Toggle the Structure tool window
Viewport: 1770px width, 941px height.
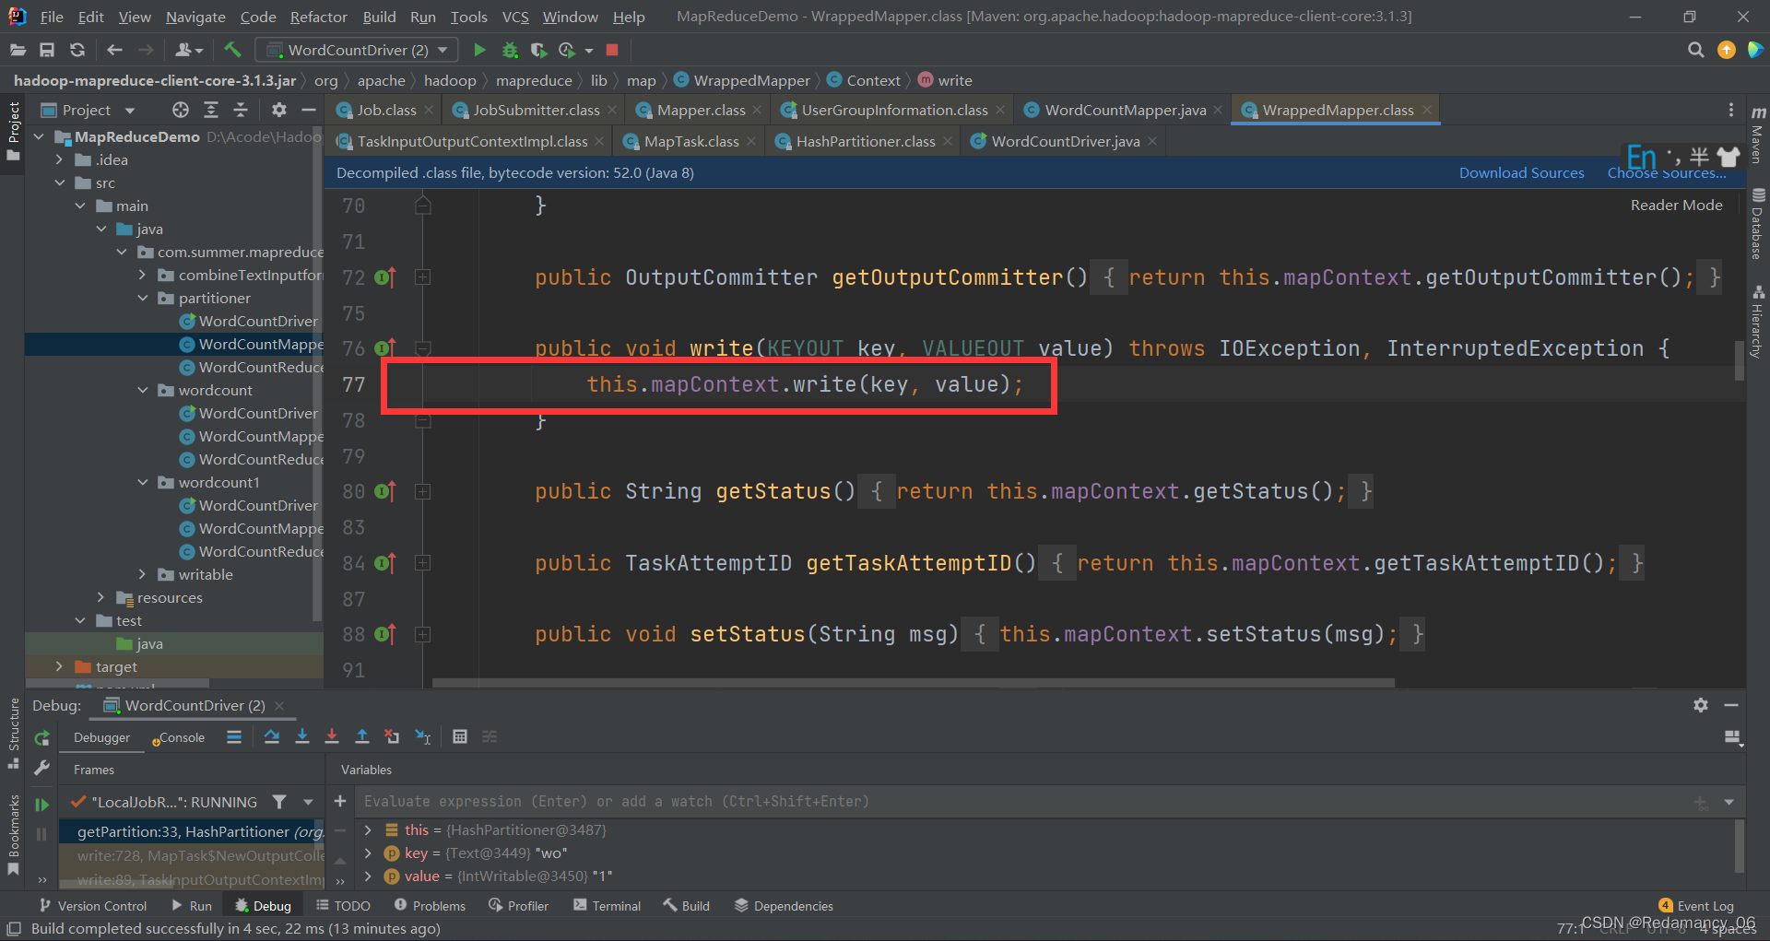click(x=13, y=733)
